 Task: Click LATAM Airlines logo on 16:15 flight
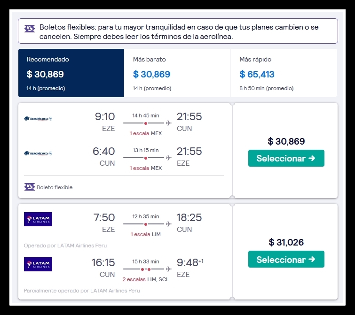38,264
